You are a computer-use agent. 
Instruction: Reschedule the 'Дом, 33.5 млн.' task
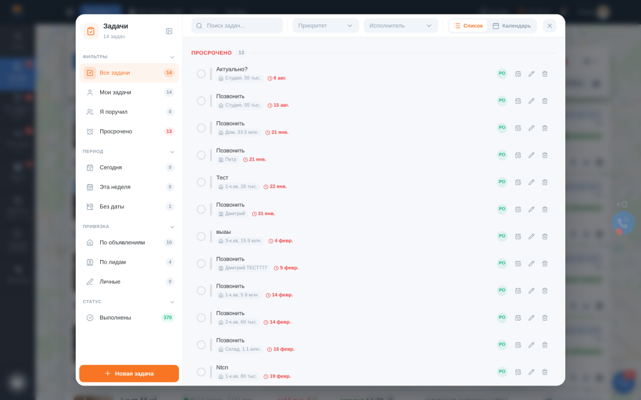[x=518, y=128]
